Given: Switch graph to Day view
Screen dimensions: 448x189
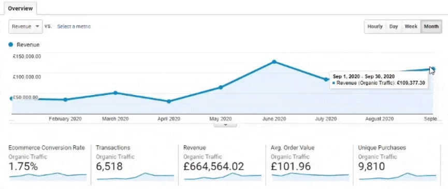Looking at the screenshot, I should [x=394, y=26].
